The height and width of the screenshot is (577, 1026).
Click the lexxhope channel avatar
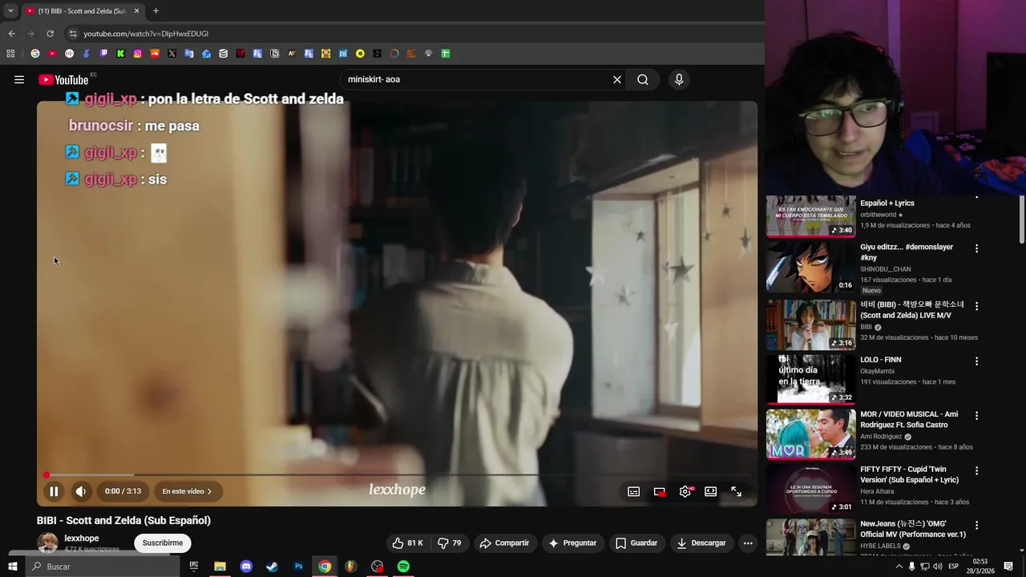(x=48, y=543)
